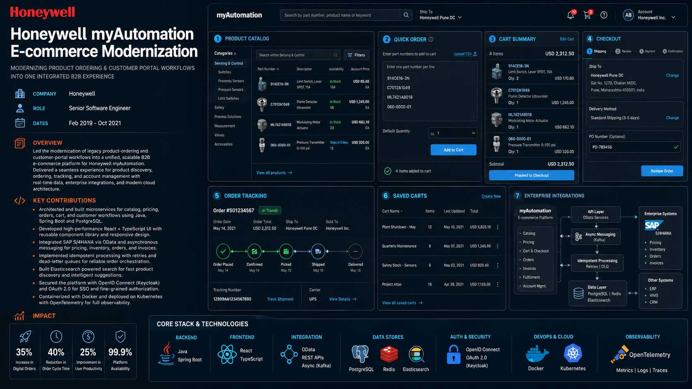Click the Add to Cart button
This screenshot has width=692, height=389.
click(454, 150)
